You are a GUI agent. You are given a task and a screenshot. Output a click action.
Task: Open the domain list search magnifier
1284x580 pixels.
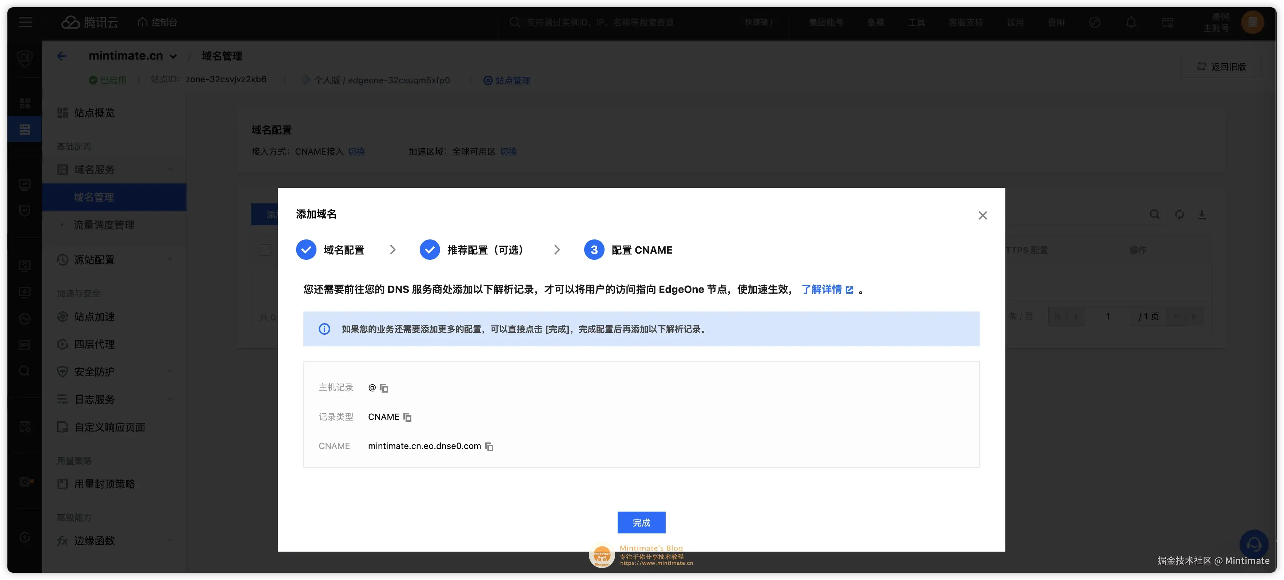point(1155,214)
